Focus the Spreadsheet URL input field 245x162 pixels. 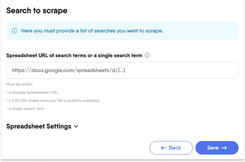(x=123, y=70)
